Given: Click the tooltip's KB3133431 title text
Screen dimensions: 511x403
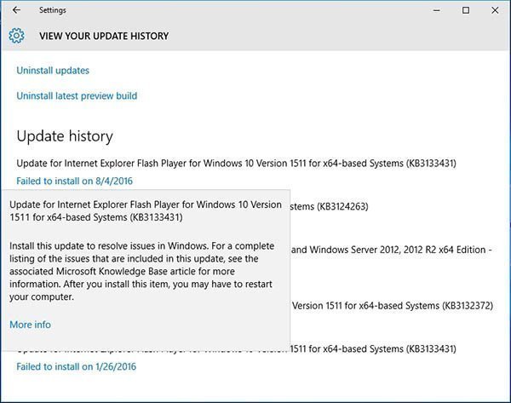Looking at the screenshot, I should (146, 211).
